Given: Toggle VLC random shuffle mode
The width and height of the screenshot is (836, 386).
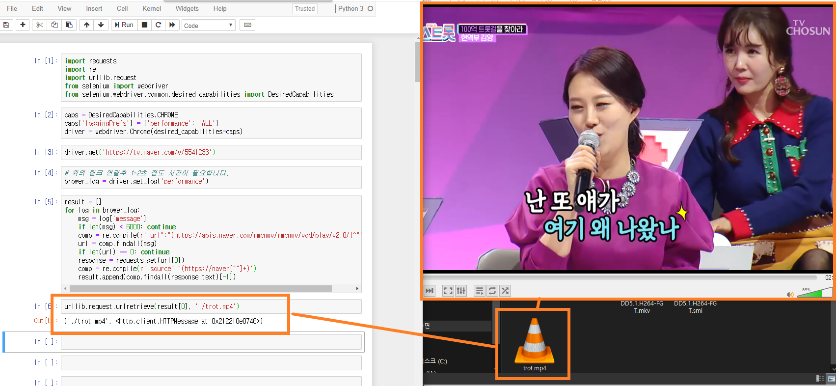Looking at the screenshot, I should (505, 291).
